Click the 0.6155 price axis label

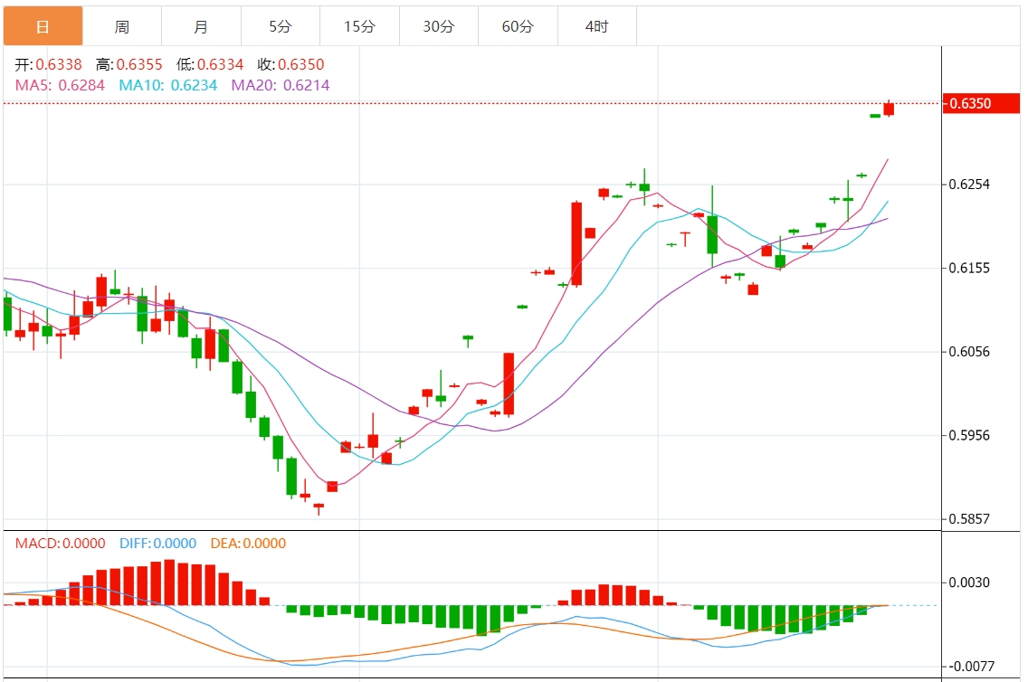click(x=969, y=268)
